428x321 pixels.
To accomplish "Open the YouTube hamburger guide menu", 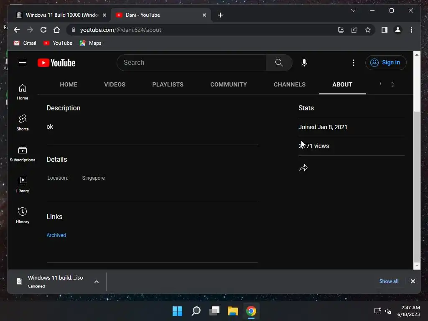I will coord(23,63).
